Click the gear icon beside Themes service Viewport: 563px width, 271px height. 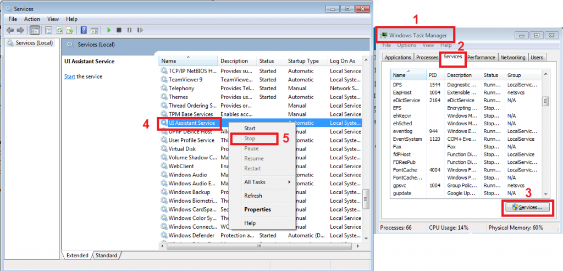(x=164, y=97)
